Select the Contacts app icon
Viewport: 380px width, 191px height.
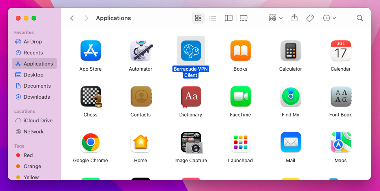(x=141, y=96)
